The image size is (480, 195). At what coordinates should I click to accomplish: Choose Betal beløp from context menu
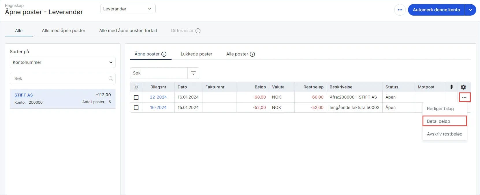tap(444, 121)
